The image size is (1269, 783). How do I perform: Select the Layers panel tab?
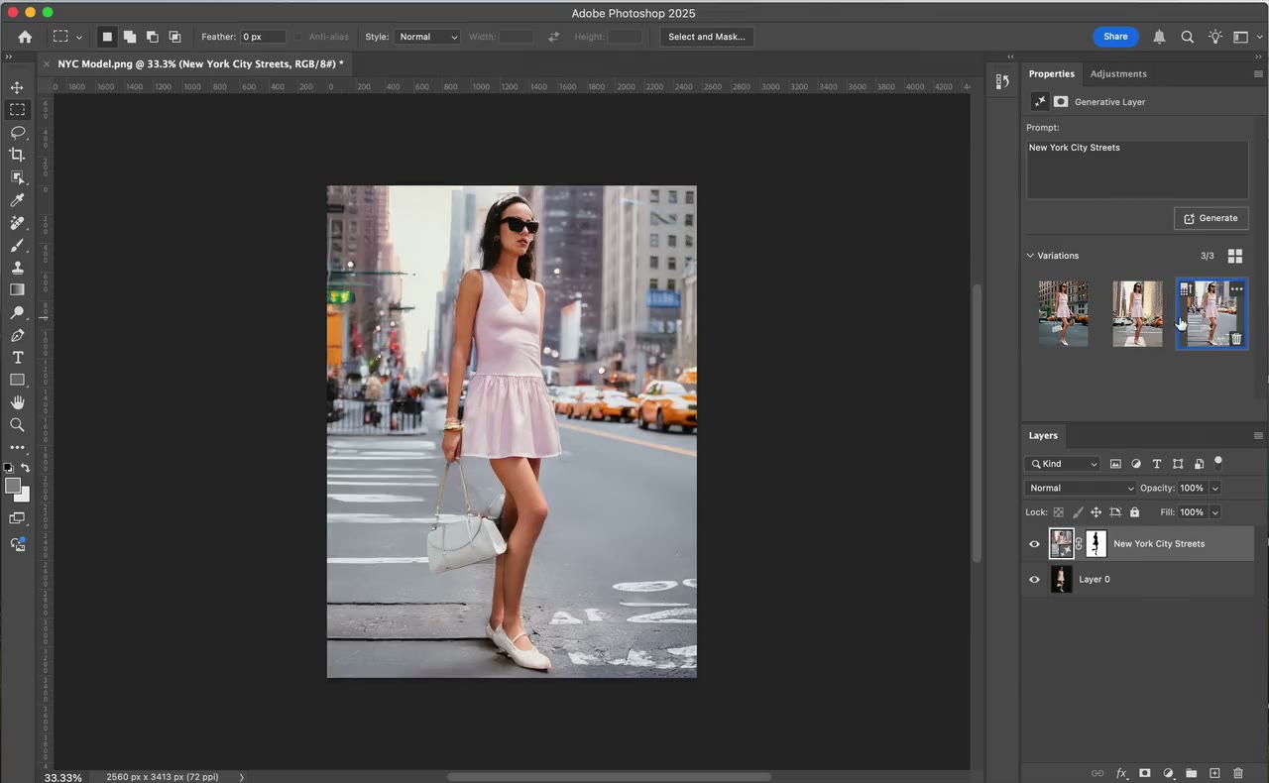tap(1043, 435)
